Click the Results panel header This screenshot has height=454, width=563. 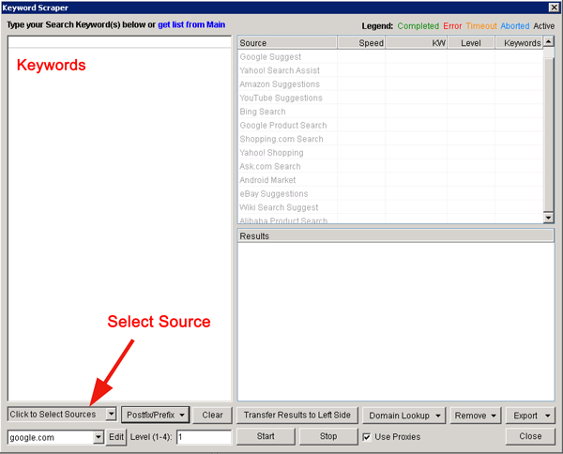point(395,235)
